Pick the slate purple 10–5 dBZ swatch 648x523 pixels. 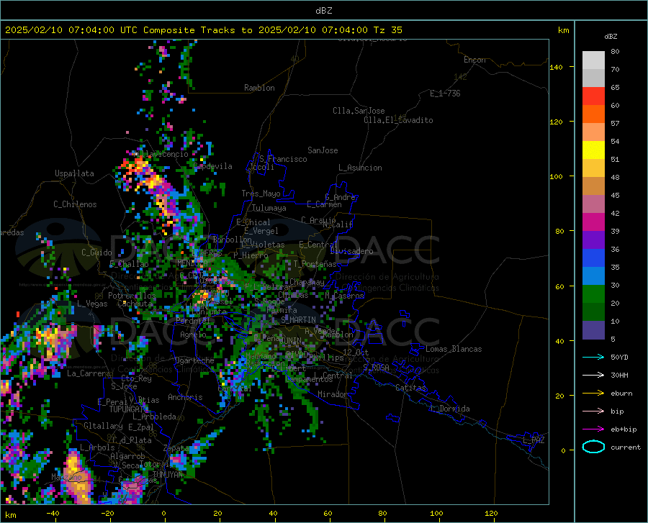593,329
